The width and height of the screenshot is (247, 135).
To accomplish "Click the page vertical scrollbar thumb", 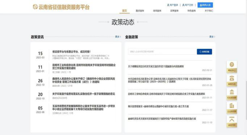I will click(x=246, y=100).
